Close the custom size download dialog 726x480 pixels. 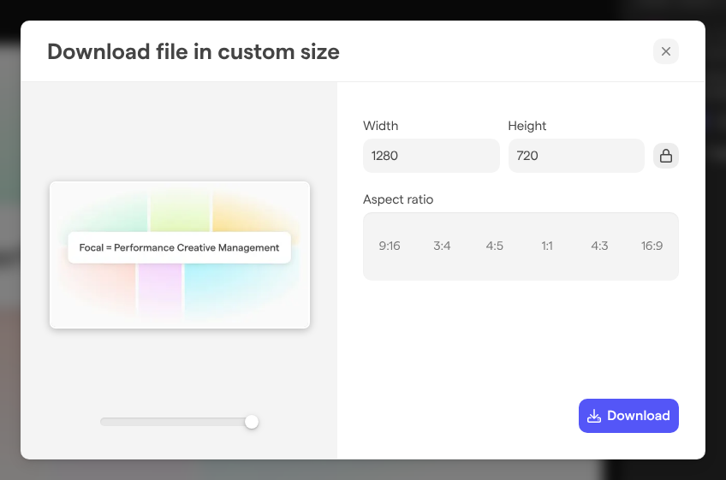666,51
